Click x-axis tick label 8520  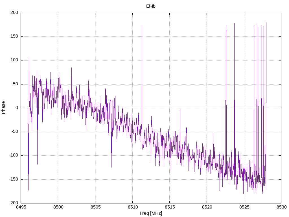207,207
